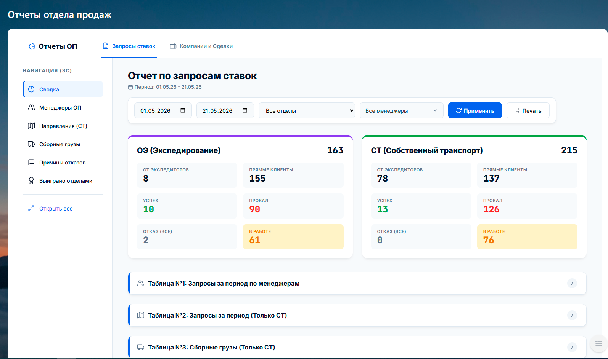The image size is (608, 359).
Task: Open the Все менеджеры dropdown
Action: (401, 110)
